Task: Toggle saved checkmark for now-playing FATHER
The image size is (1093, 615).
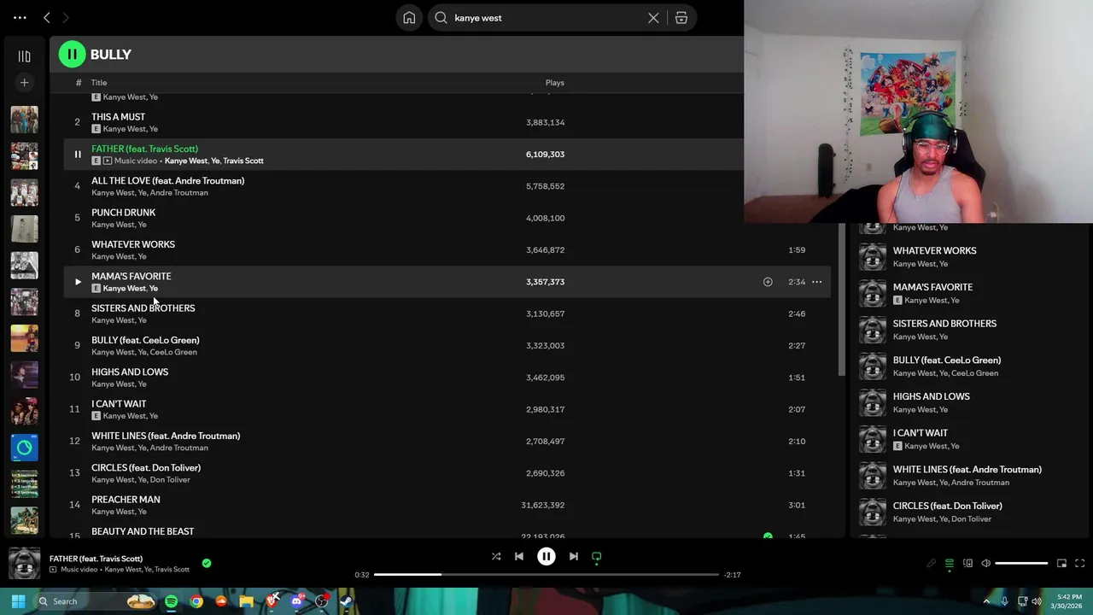Action: [x=207, y=563]
